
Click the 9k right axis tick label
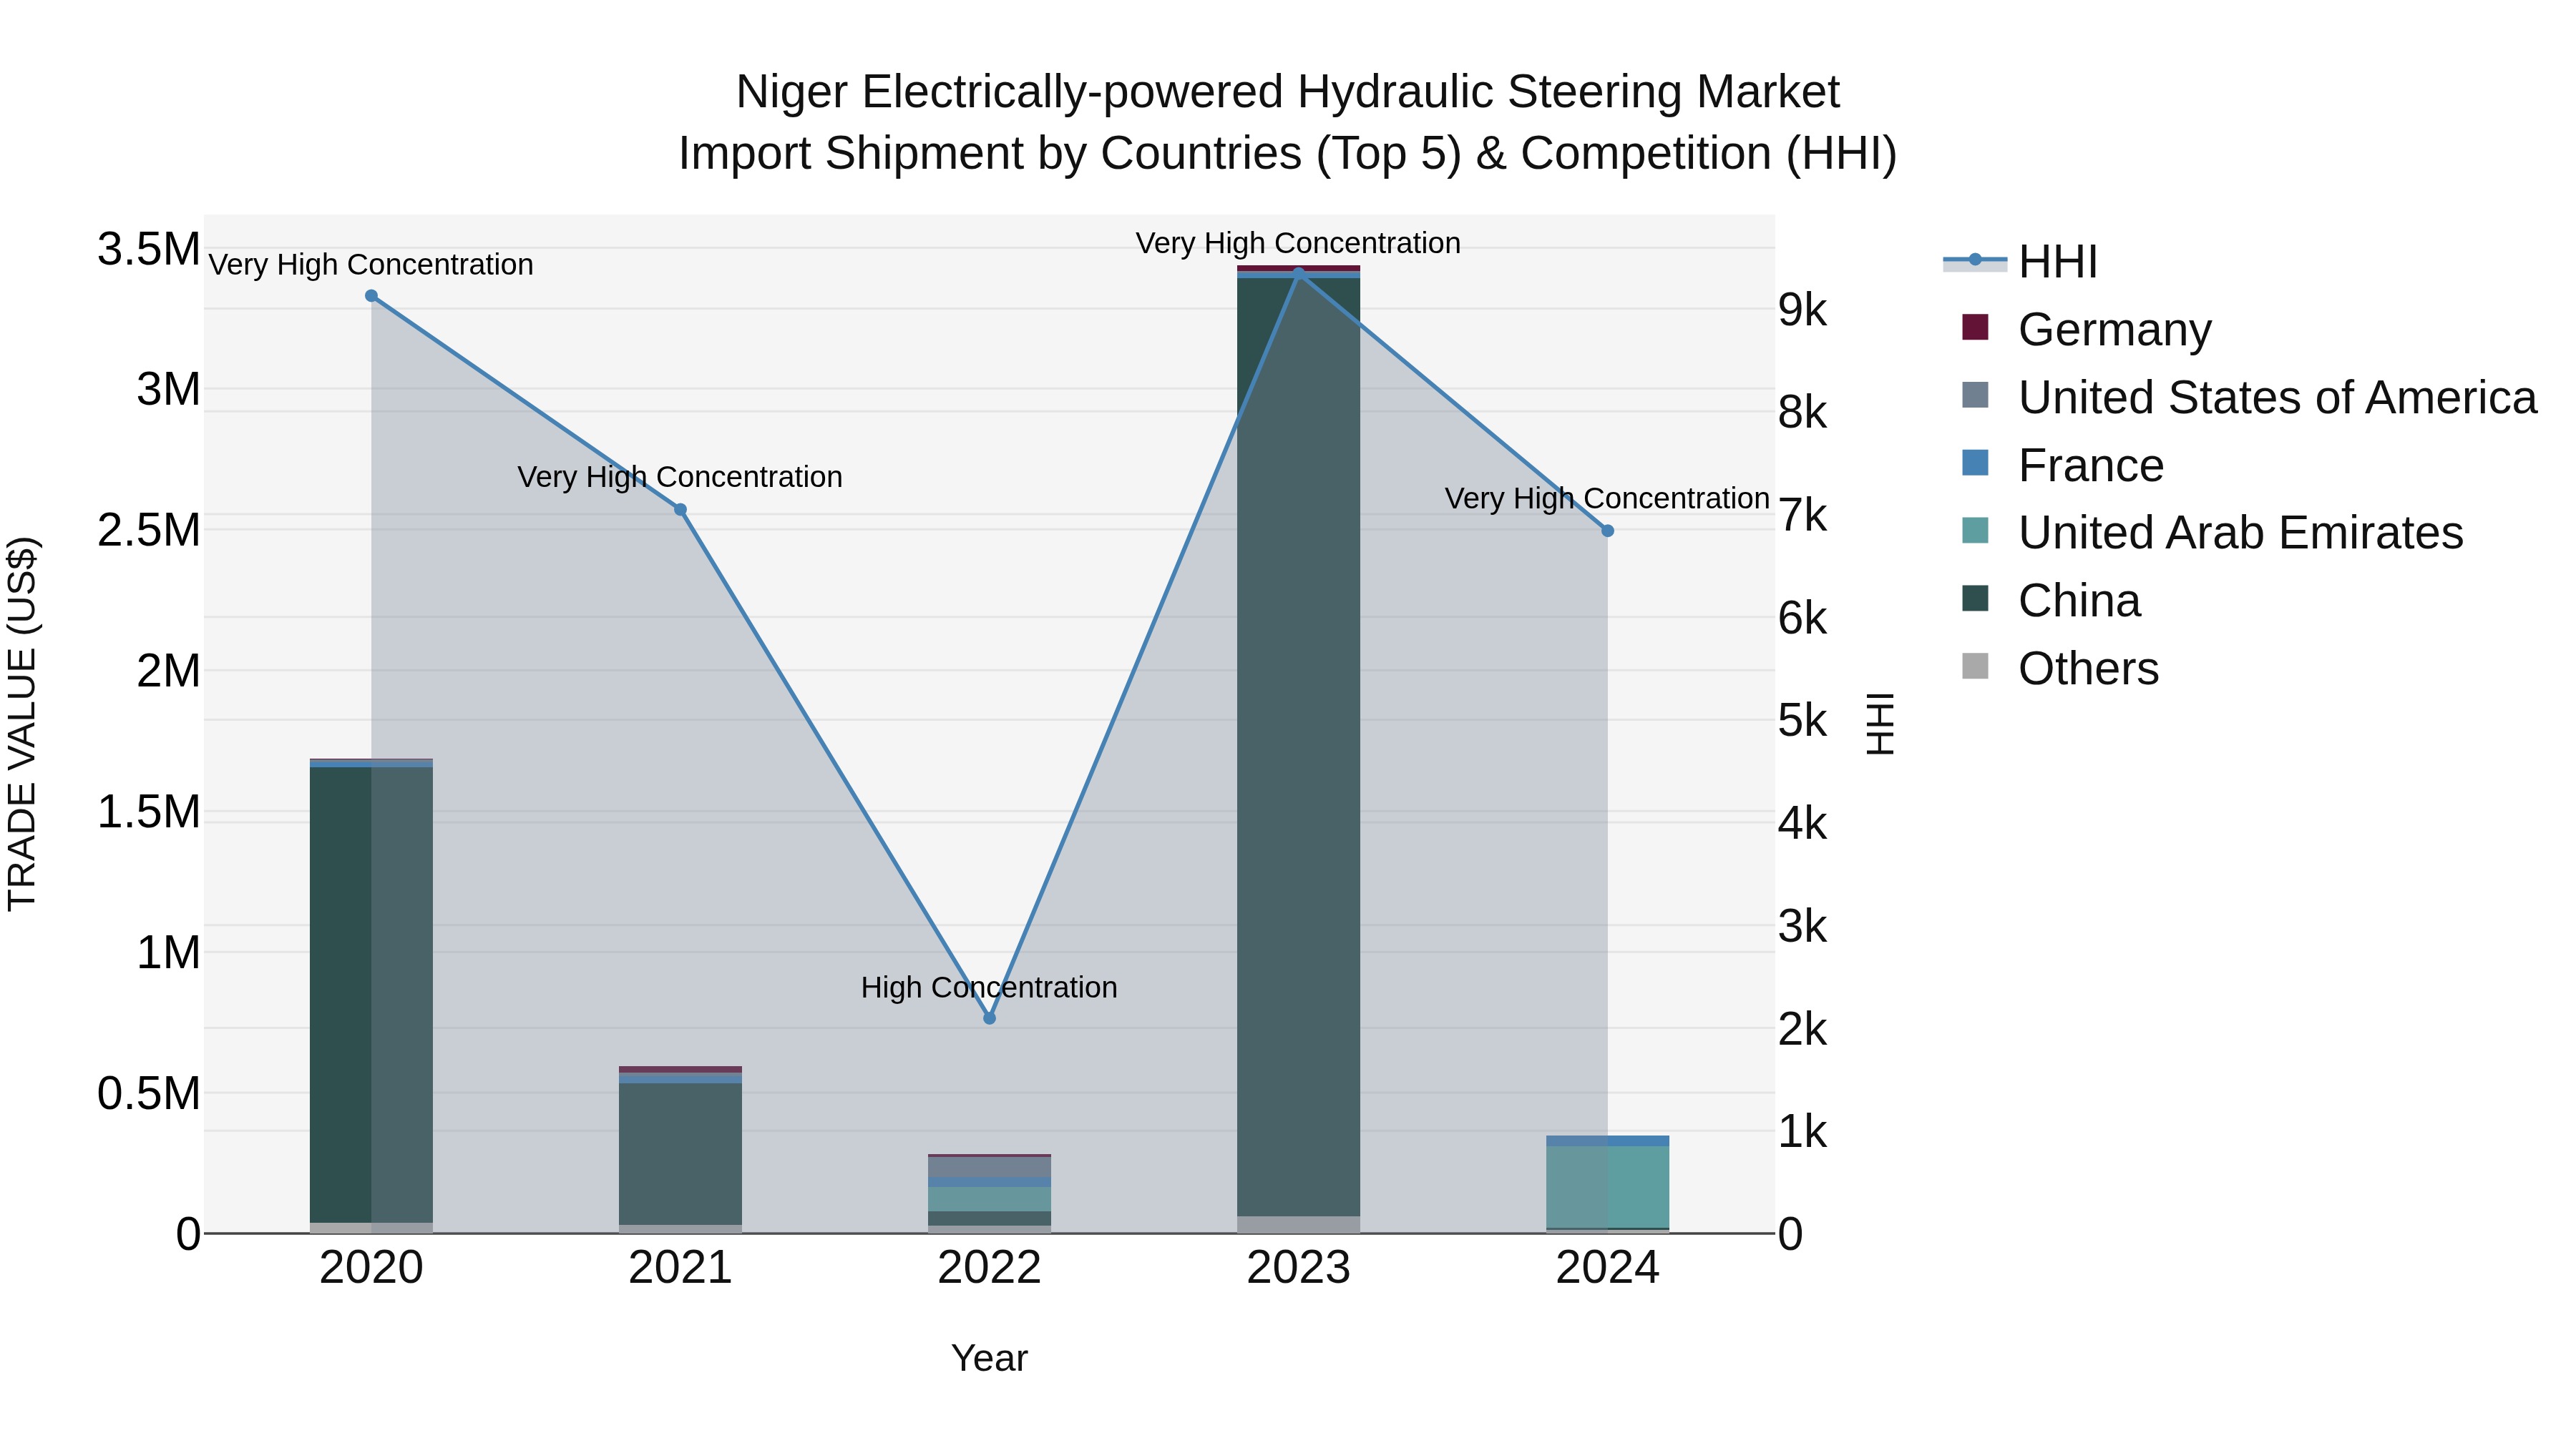[1802, 310]
